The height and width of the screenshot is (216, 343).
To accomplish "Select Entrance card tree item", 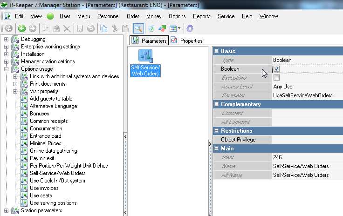I will click(46, 136).
